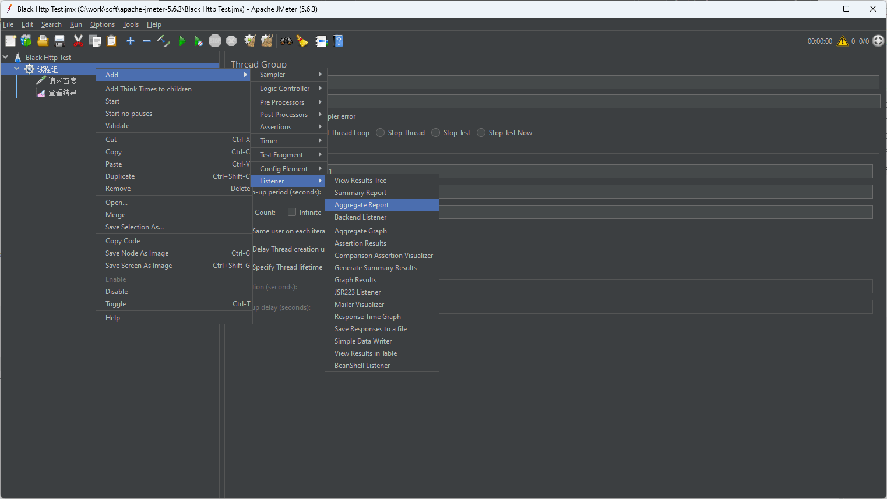Click the test plan flask icon

click(18, 57)
